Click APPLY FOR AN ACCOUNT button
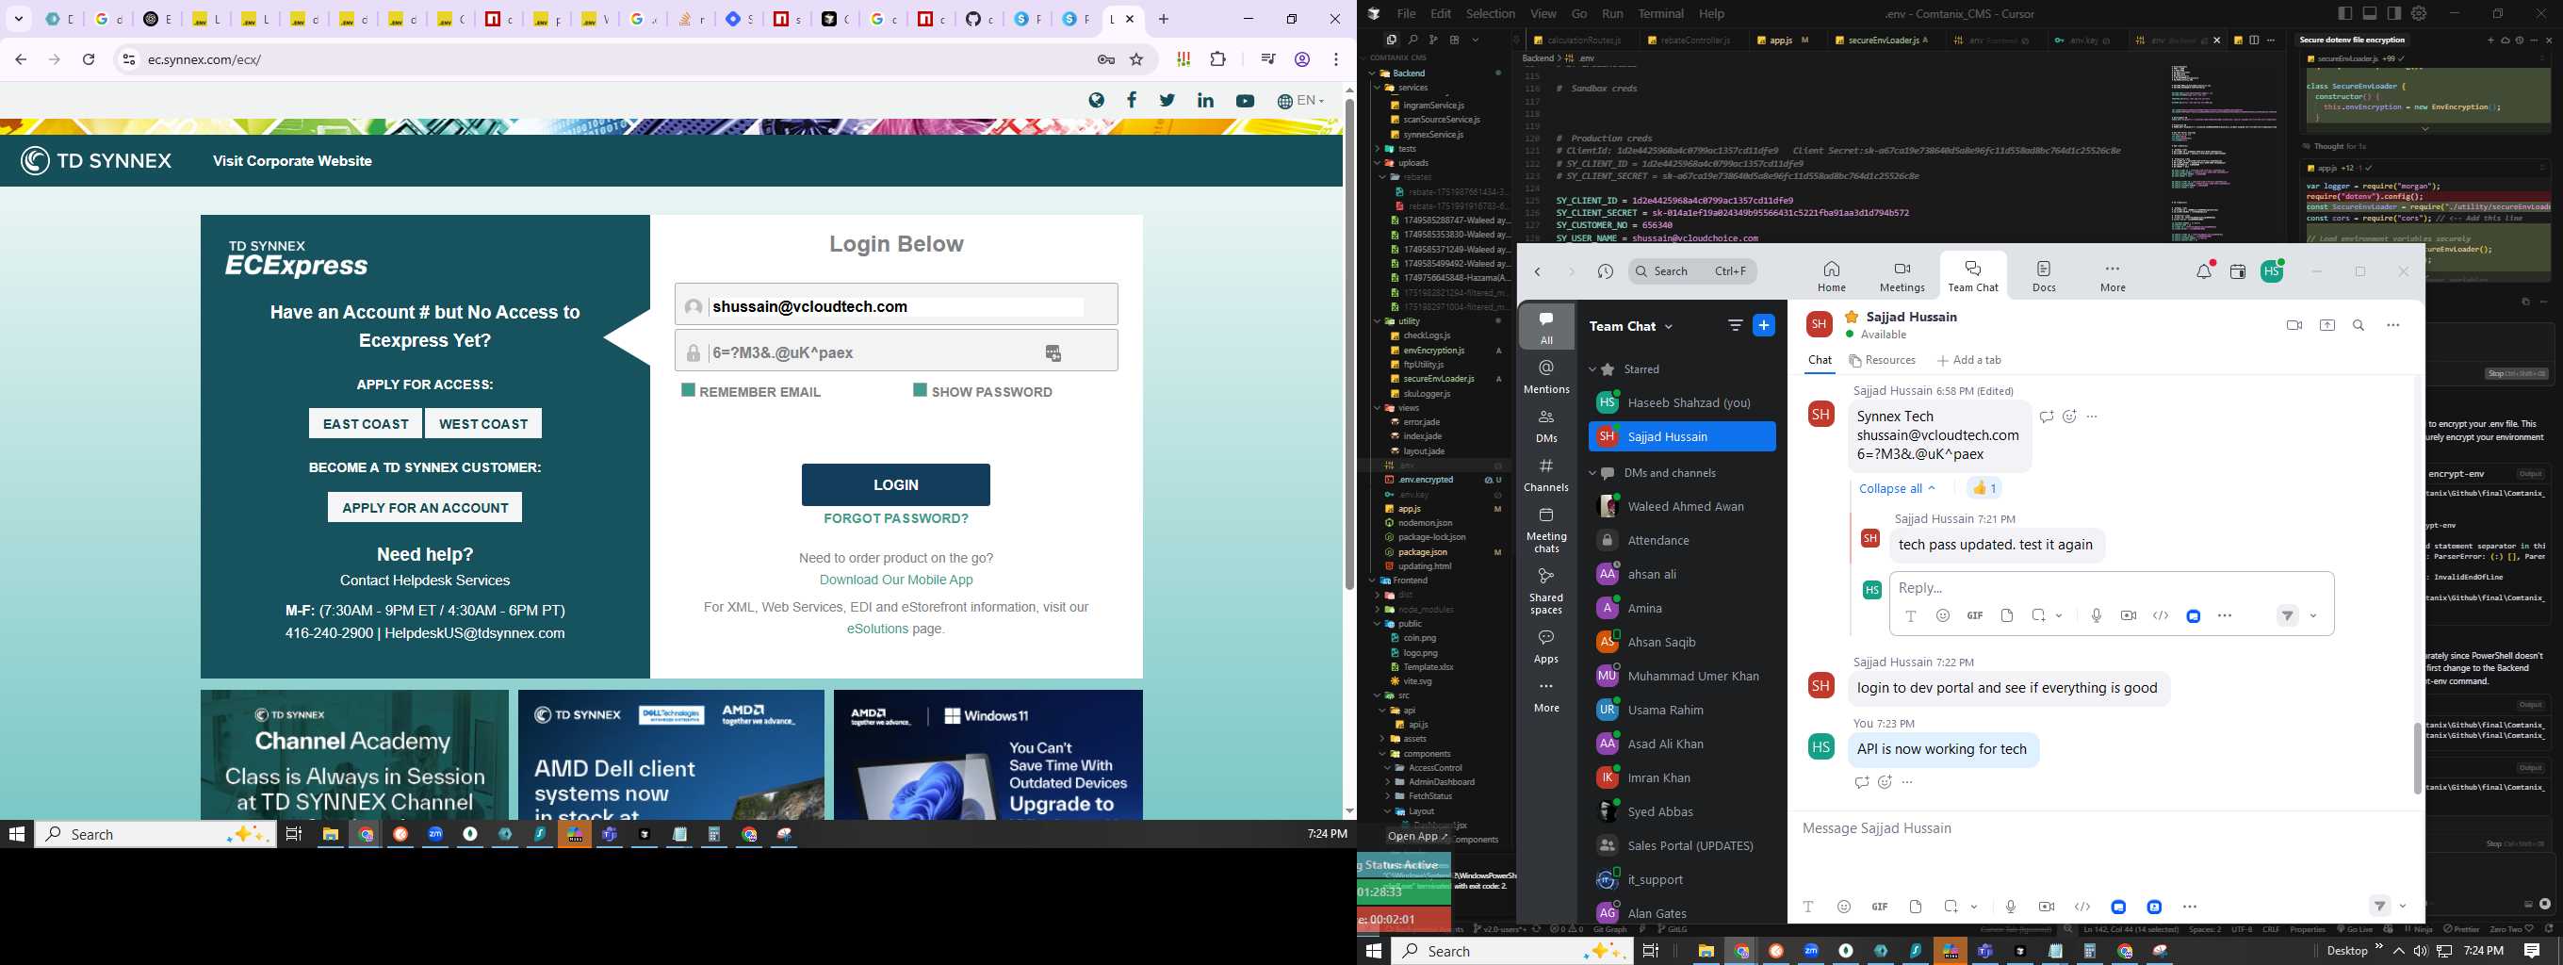Viewport: 2563px width, 965px height. pos(425,507)
